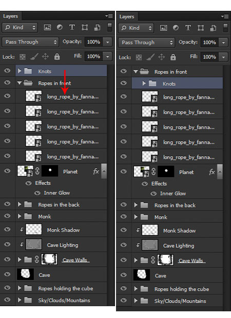Screen dimensions: 231x318
Task: Switch to right Layers tab
Action: pos(127,16)
